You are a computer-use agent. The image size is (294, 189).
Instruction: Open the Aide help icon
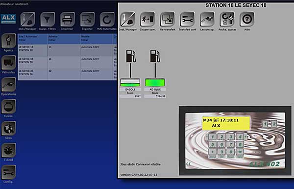click(x=247, y=19)
